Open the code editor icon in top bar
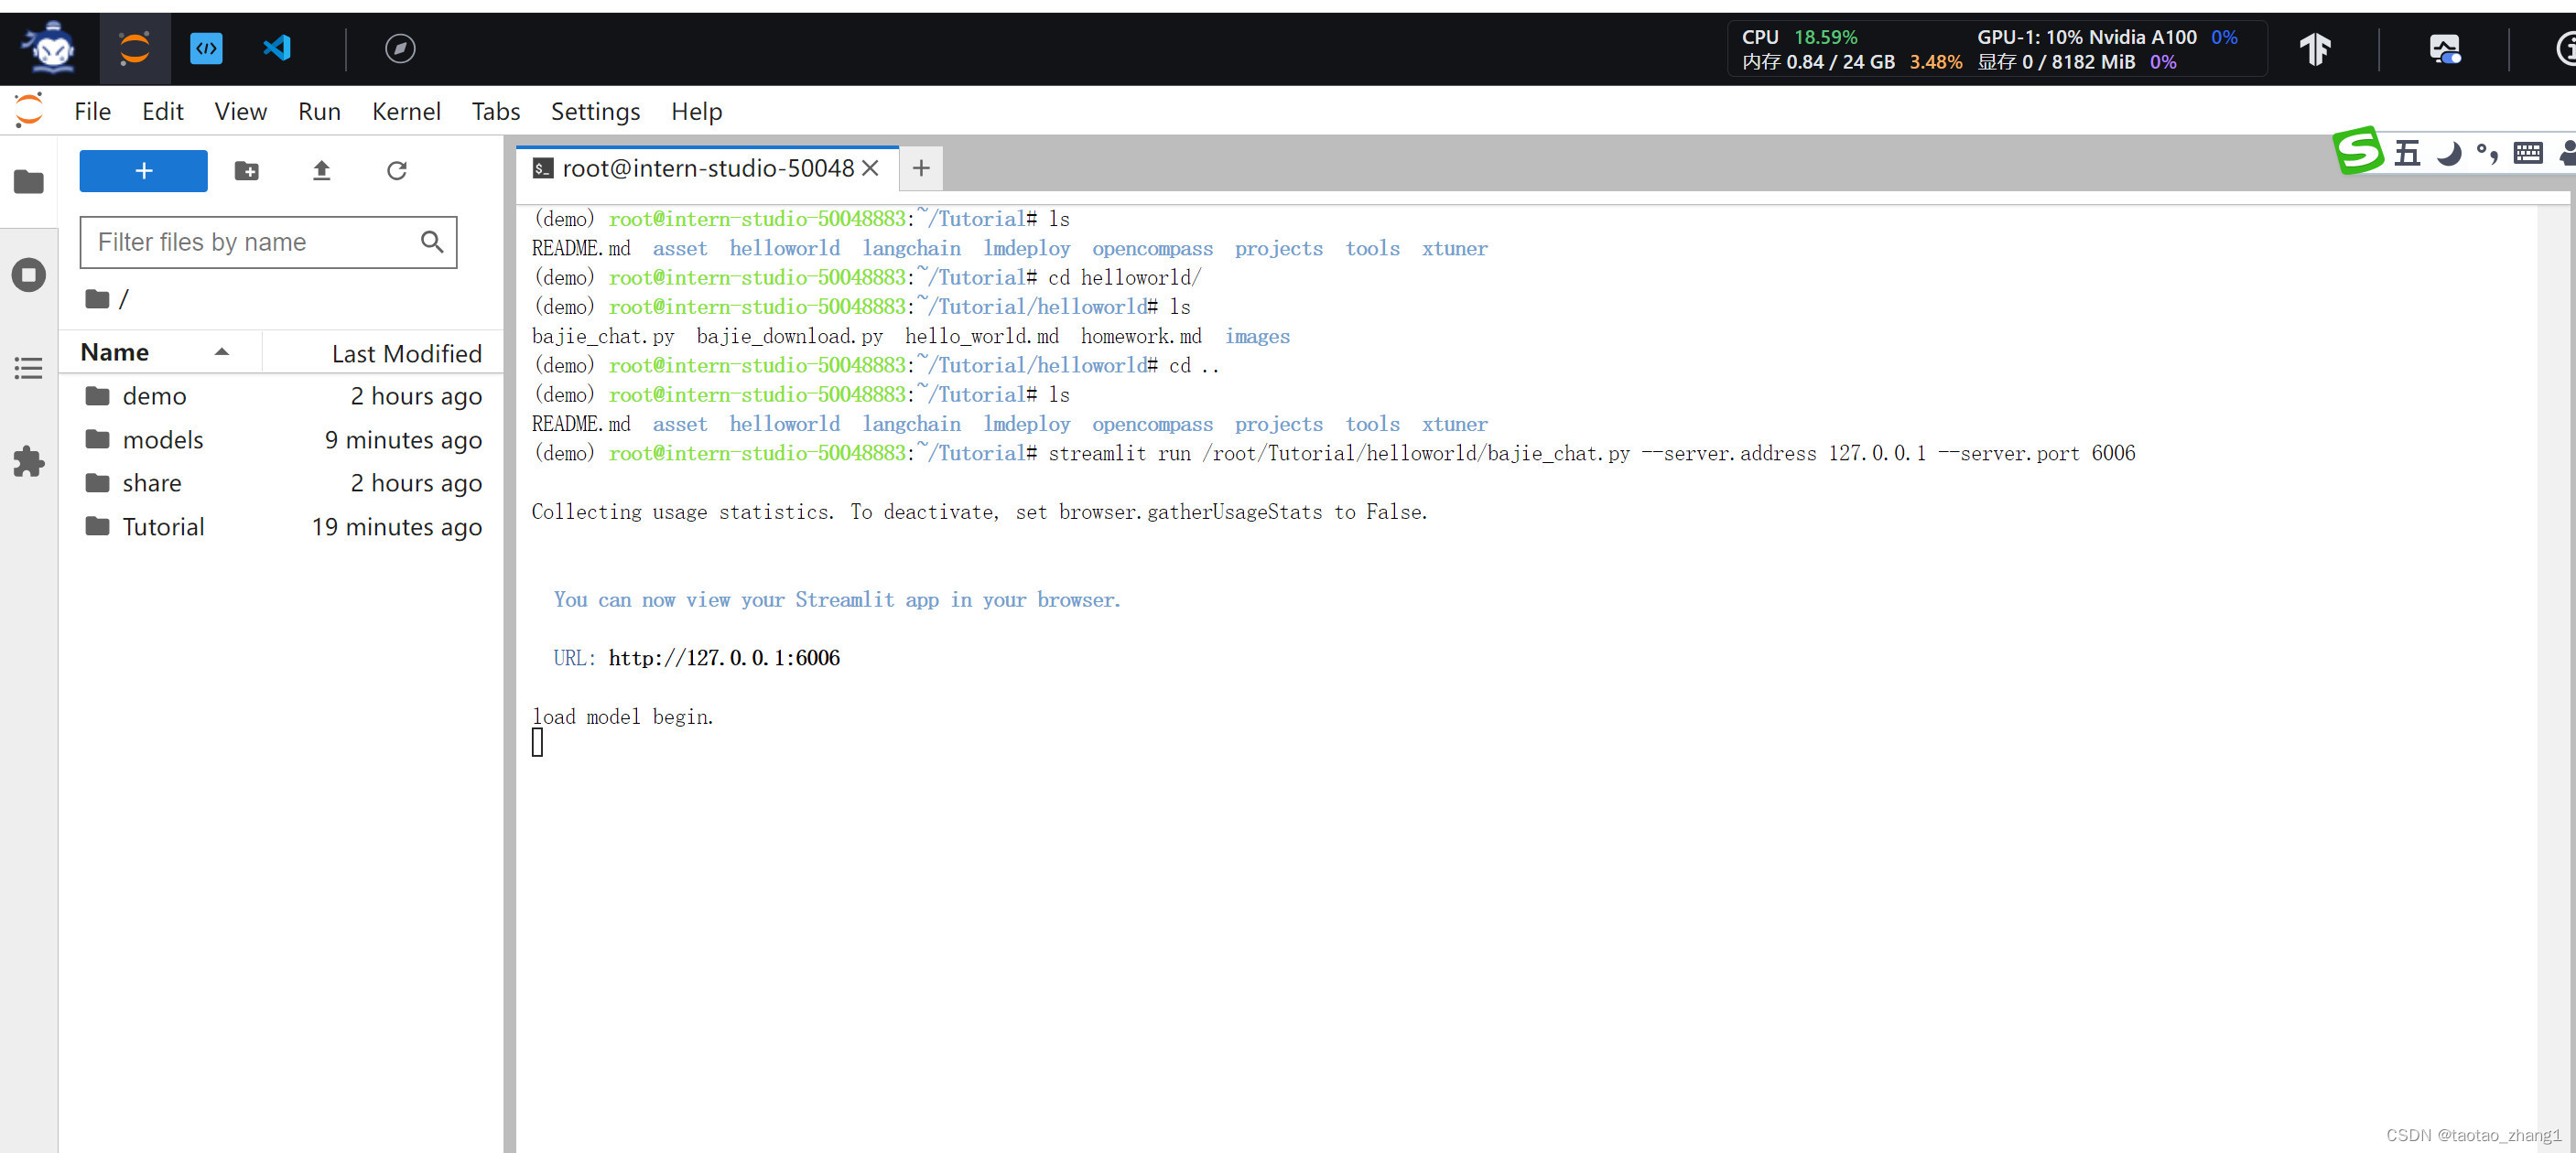Viewport: 2576px width, 1153px height. [207, 47]
